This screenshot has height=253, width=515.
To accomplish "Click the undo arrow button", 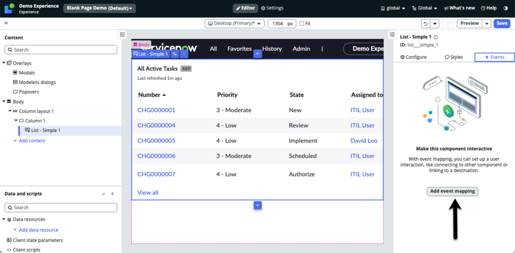I will click(x=426, y=24).
